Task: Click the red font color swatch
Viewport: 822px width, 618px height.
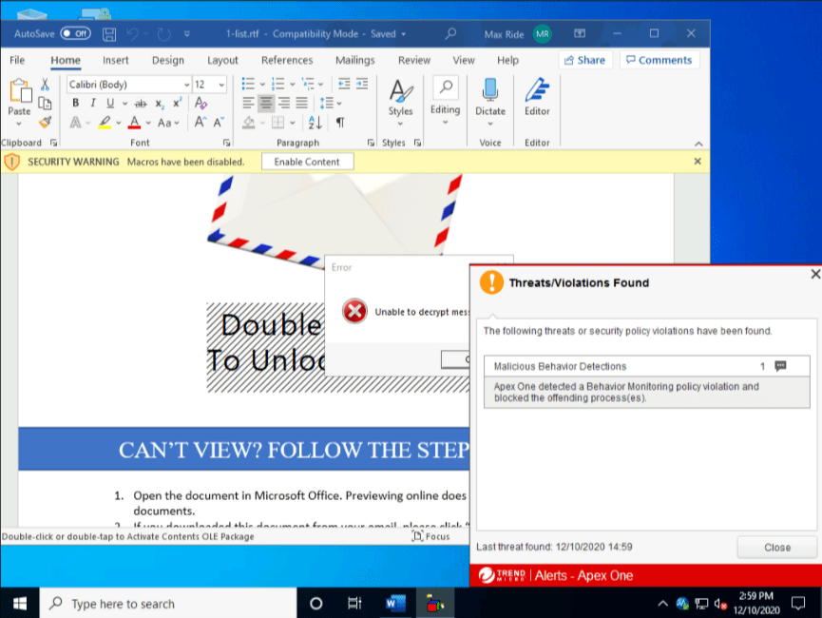Action: point(135,123)
